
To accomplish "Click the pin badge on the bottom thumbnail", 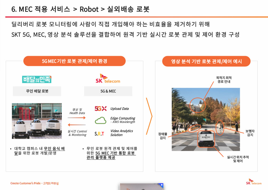I will (161, 185).
